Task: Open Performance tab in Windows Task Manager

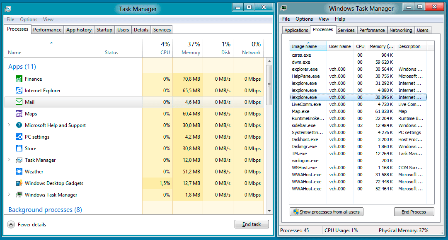Action: 372,30
